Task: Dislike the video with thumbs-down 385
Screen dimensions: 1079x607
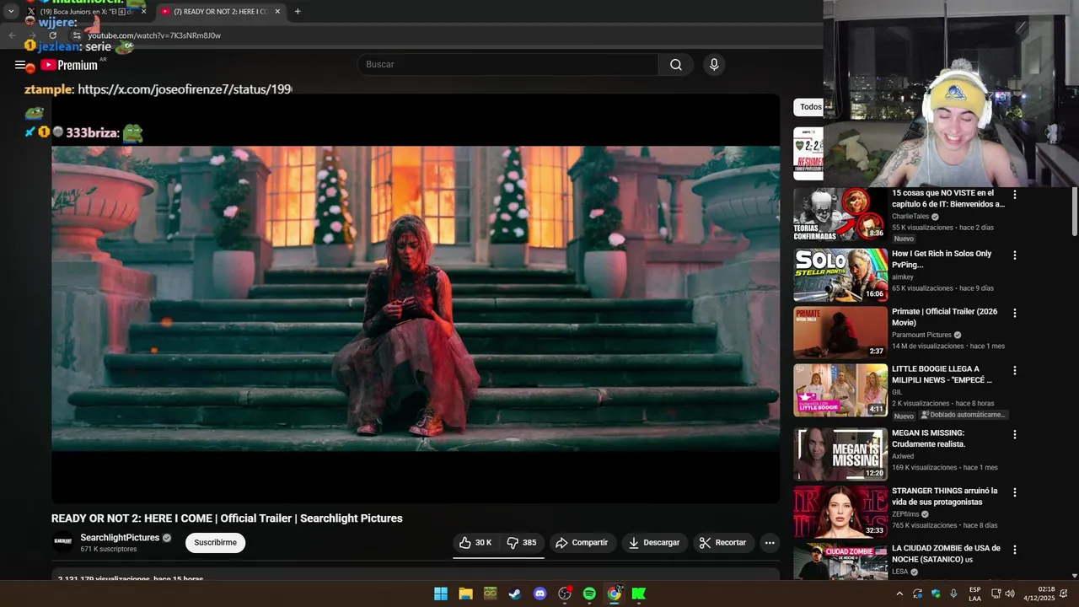Action: coord(522,543)
